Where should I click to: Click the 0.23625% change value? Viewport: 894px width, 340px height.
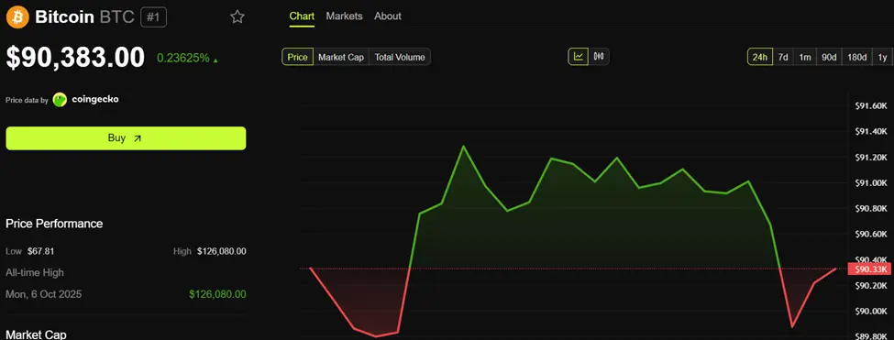point(183,58)
